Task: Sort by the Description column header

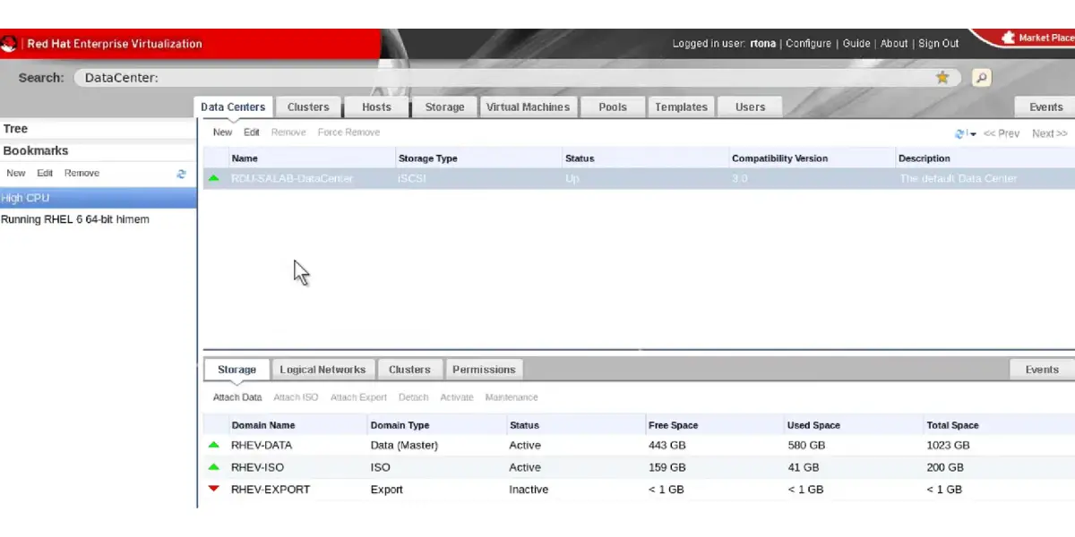Action: [x=924, y=158]
